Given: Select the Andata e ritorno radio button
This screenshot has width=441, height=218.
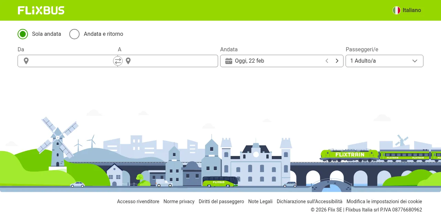Looking at the screenshot, I should [x=74, y=34].
